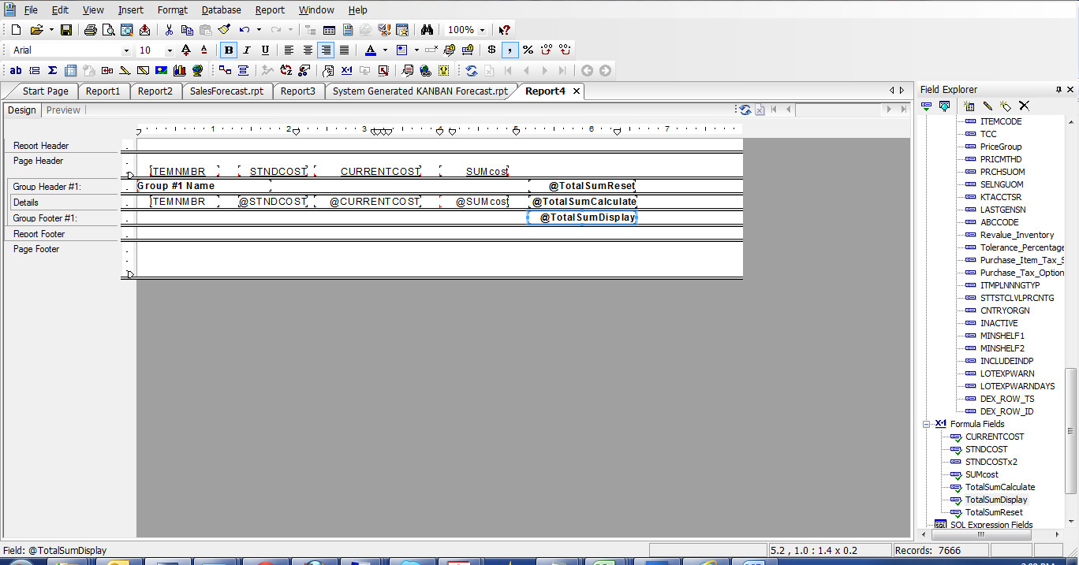Select the Insert Text Object tool

click(15, 70)
